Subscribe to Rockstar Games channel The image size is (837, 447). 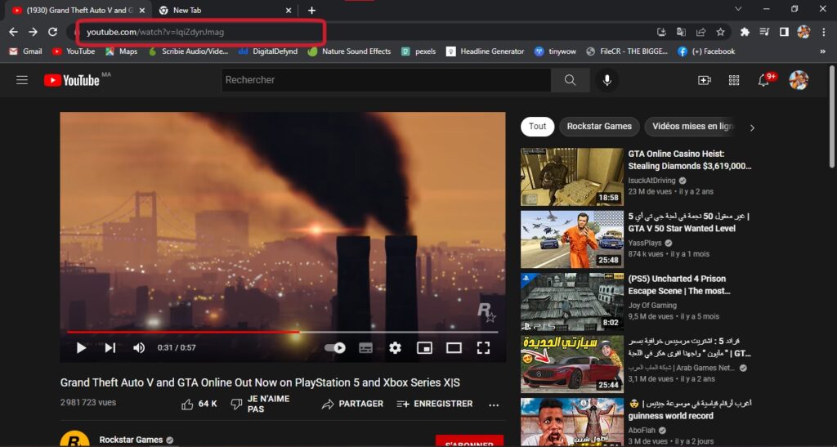(469, 441)
